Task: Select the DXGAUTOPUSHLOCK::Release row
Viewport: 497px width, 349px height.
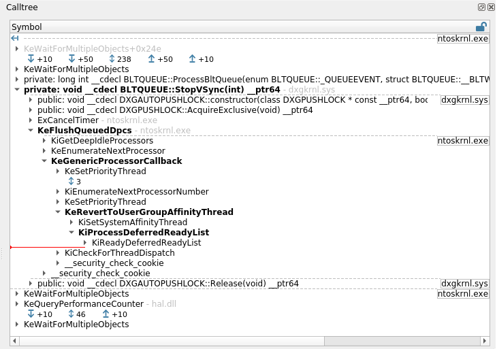Action: 167,284
